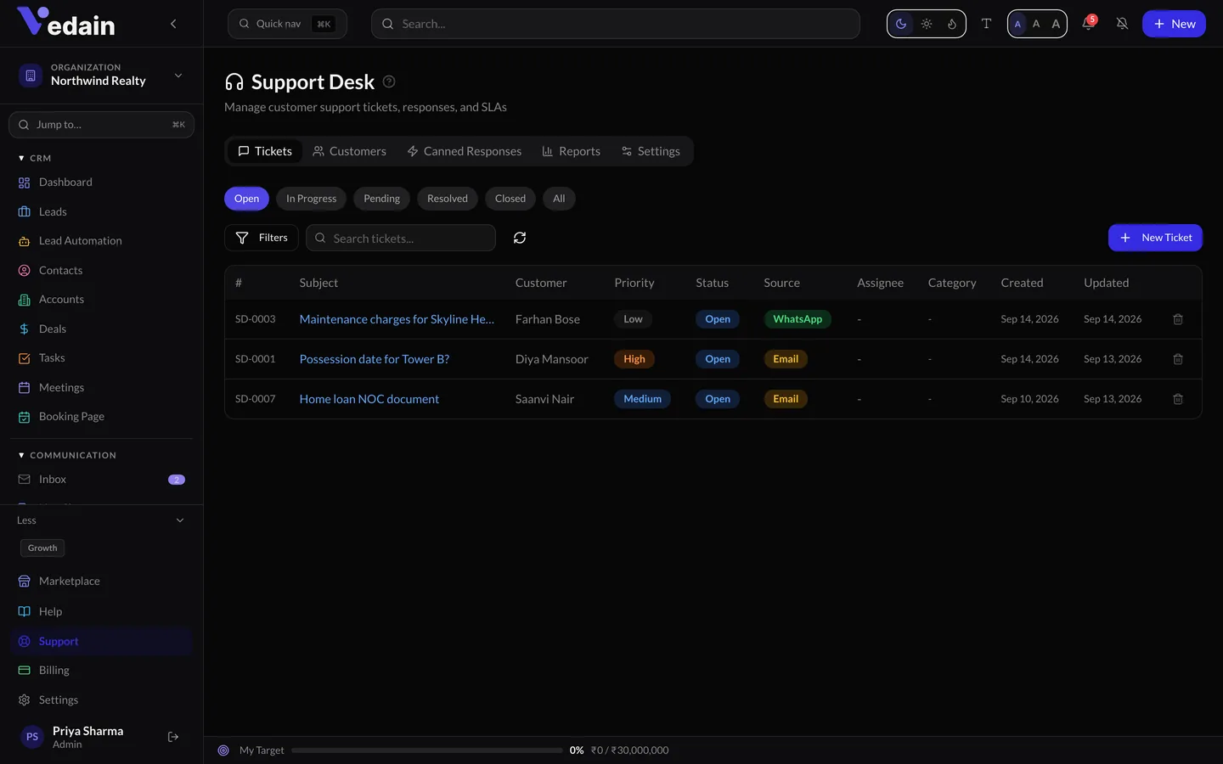The width and height of the screenshot is (1223, 764).
Task: Choose the flame theme option
Action: click(x=952, y=24)
